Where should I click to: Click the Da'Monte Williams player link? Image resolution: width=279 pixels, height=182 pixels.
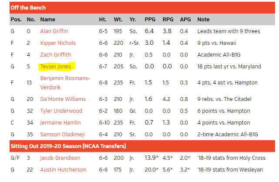pyautogui.click(x=63, y=99)
